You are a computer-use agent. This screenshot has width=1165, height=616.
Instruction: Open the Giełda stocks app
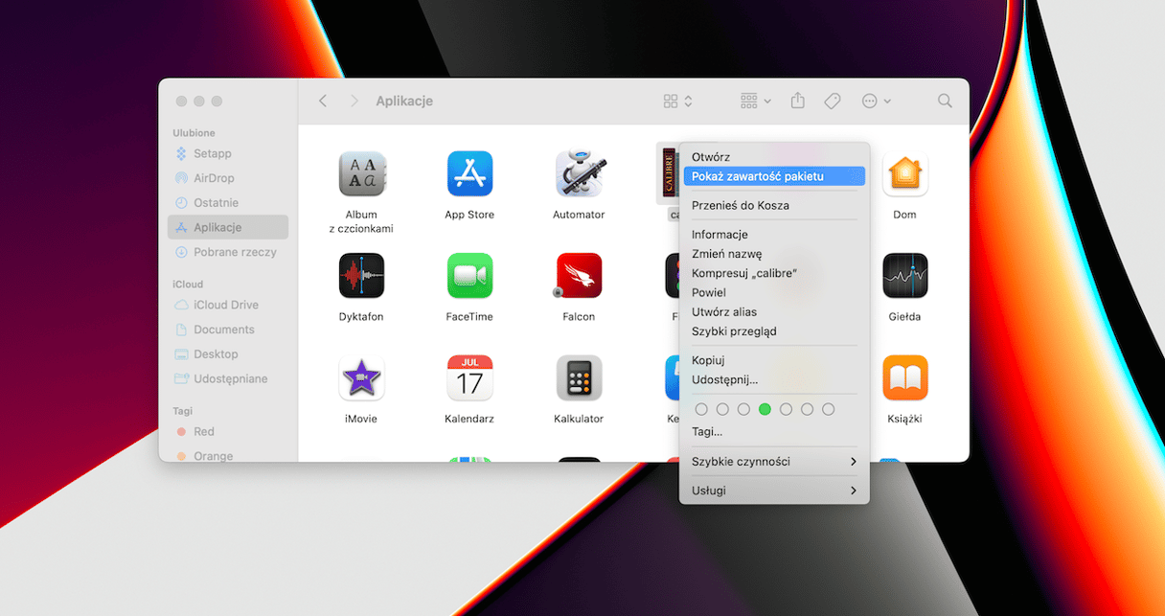pos(904,276)
